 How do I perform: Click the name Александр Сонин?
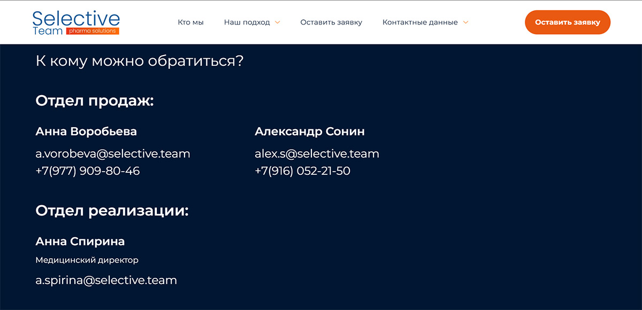pyautogui.click(x=309, y=131)
